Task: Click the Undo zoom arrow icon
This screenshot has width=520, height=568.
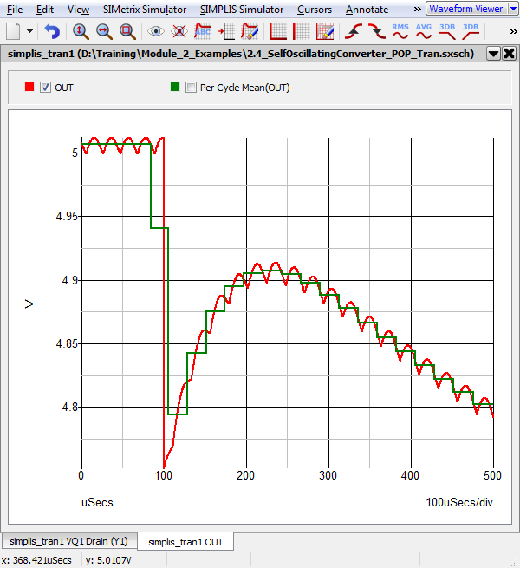Action: pyautogui.click(x=53, y=31)
